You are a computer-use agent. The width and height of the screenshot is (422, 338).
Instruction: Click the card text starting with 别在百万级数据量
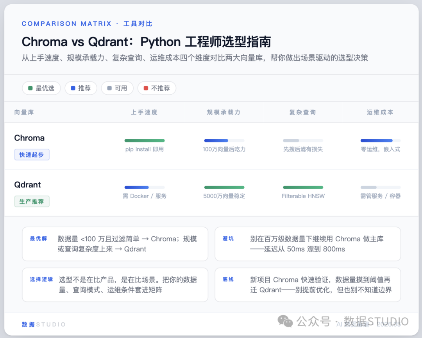click(317, 244)
